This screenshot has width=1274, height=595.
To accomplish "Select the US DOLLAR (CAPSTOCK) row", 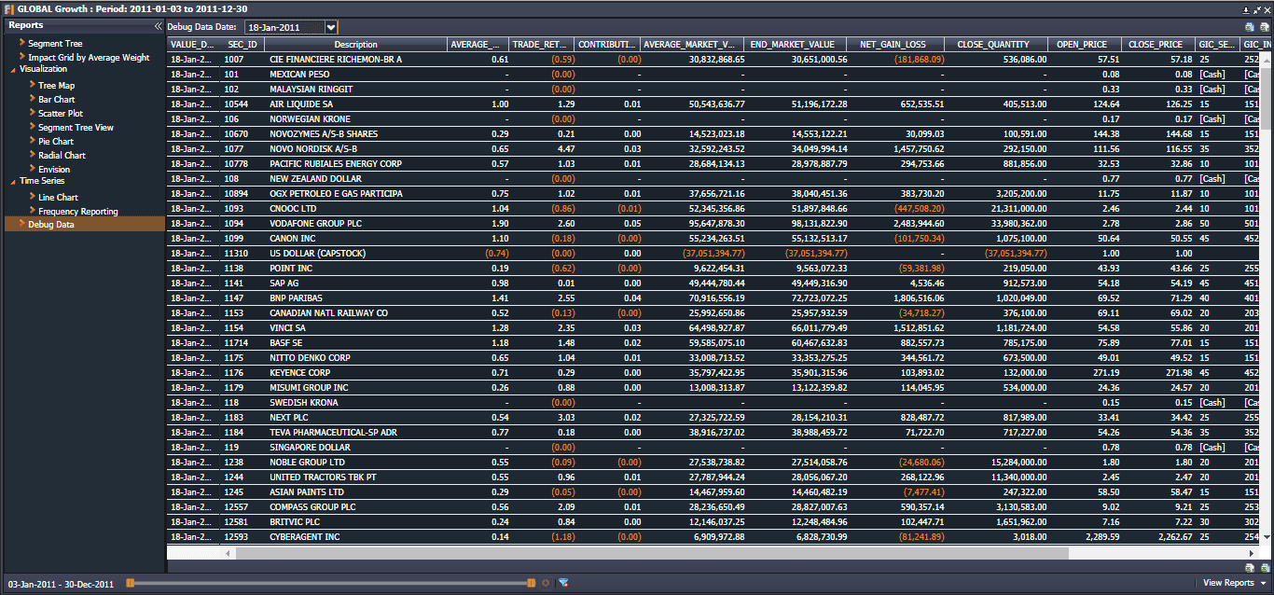I will 714,253.
